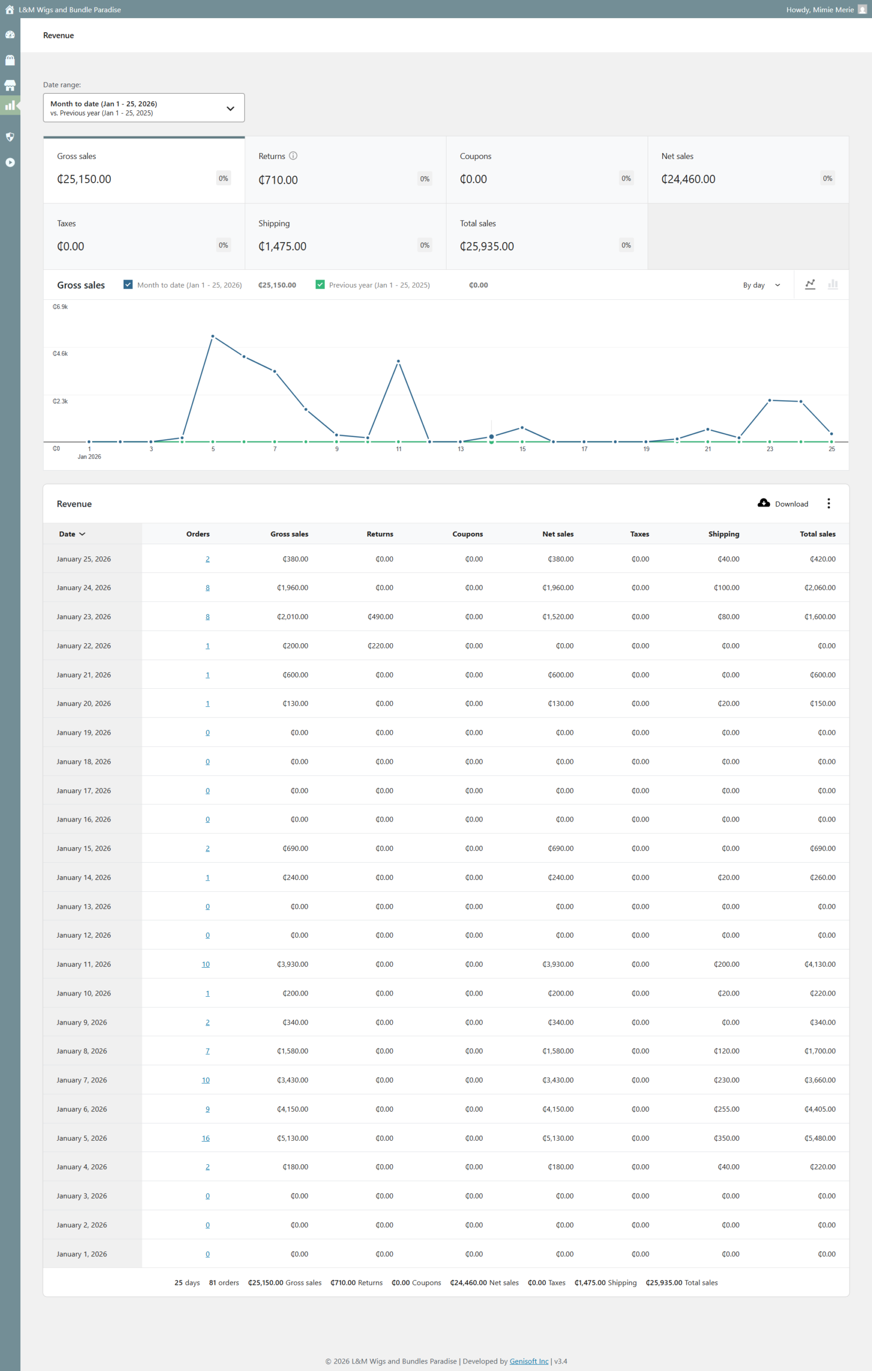The height and width of the screenshot is (1371, 872).
Task: Click the home icon in the top bar
Action: [x=10, y=9]
